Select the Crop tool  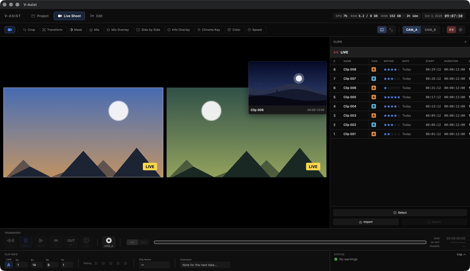coord(29,30)
